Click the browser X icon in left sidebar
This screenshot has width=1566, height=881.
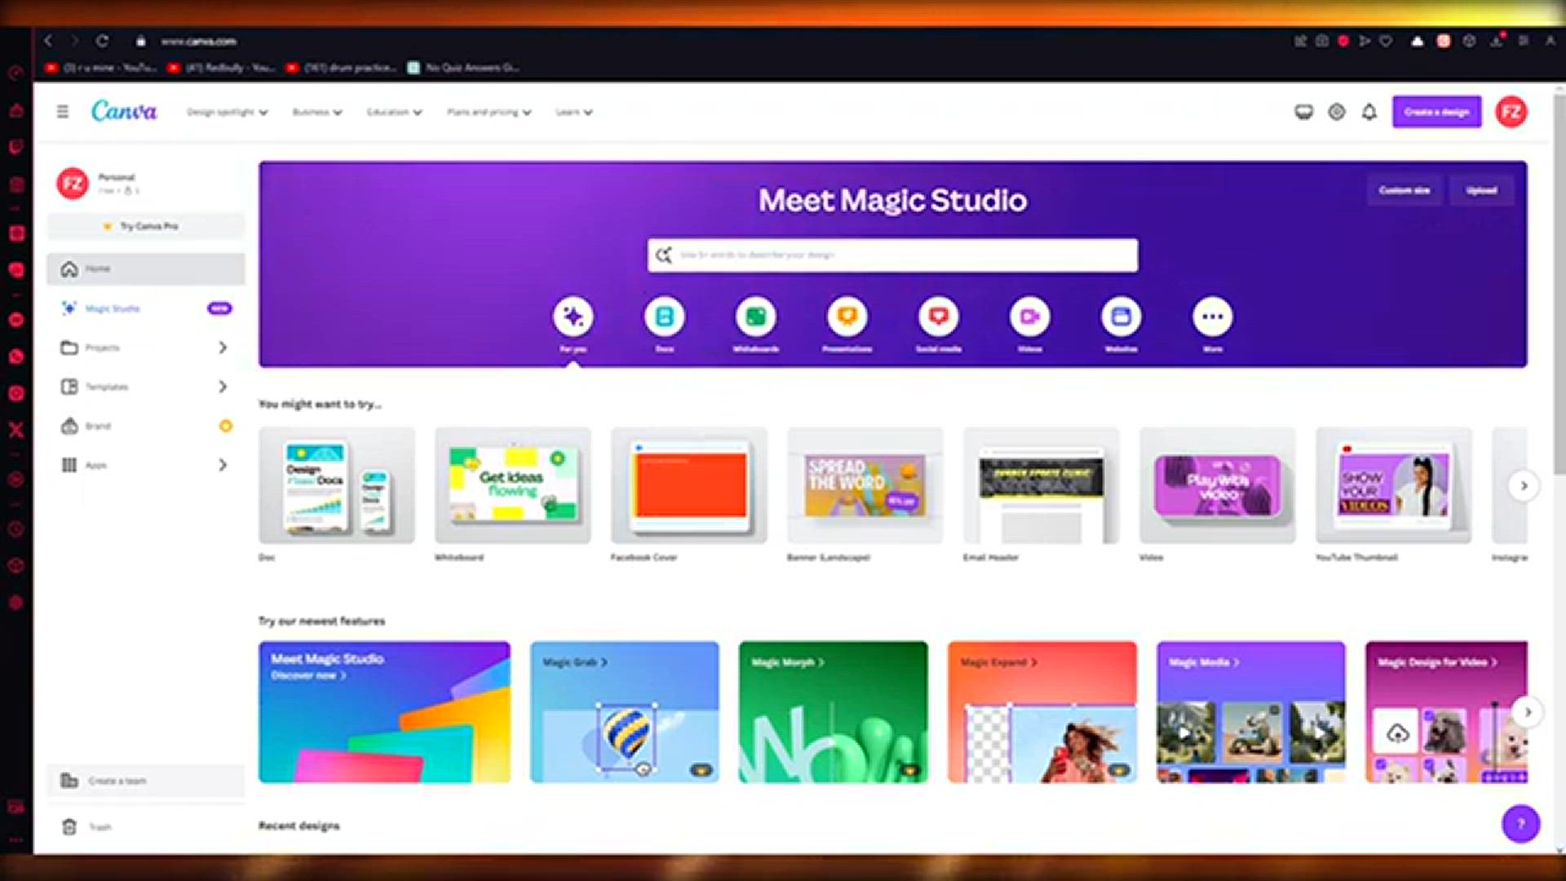[15, 430]
